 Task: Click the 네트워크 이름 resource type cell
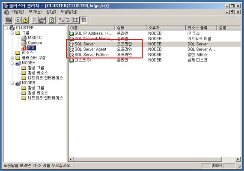click(x=199, y=39)
